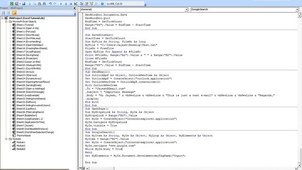The image size is (302, 170).
Task: Click the Full Module View button
Action: pos(84,169)
